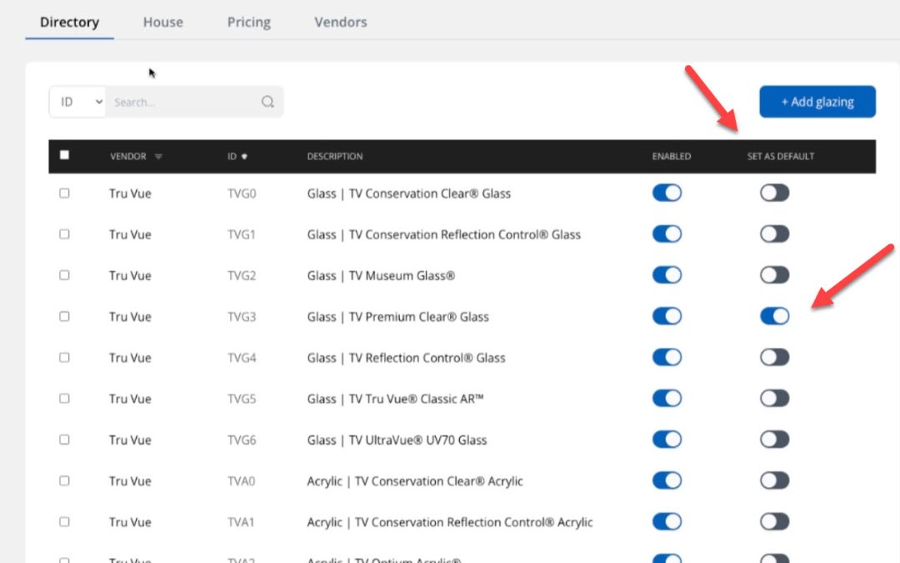Screen dimensions: 900x563
Task: Set TVG5 Classic AR as default
Action: coord(775,398)
